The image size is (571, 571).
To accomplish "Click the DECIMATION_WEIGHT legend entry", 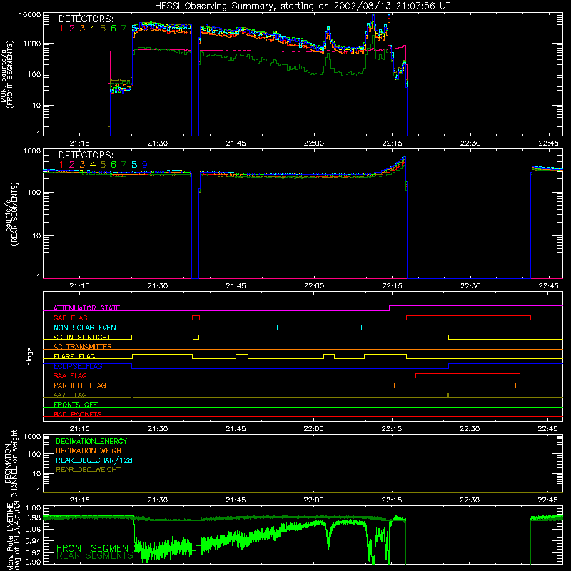I will 91,450.
